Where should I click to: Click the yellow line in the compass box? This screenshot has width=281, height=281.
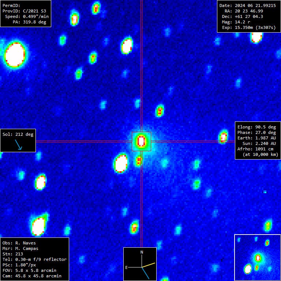(149, 265)
